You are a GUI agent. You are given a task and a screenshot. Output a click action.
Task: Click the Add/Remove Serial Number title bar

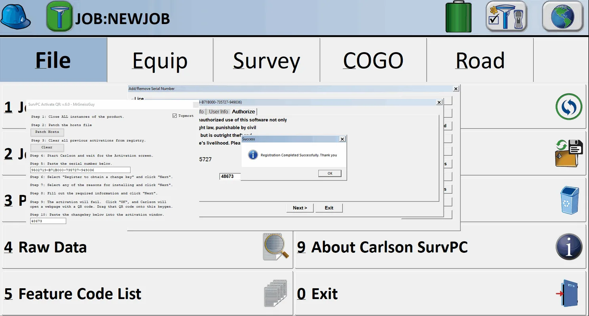[293, 89]
